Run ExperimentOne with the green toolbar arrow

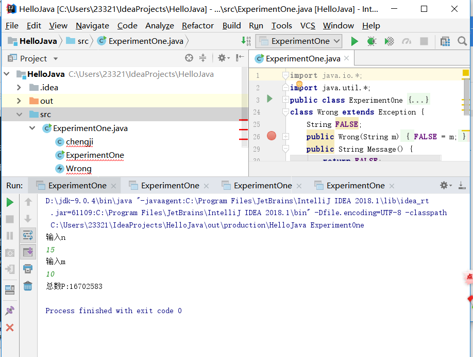pos(354,41)
